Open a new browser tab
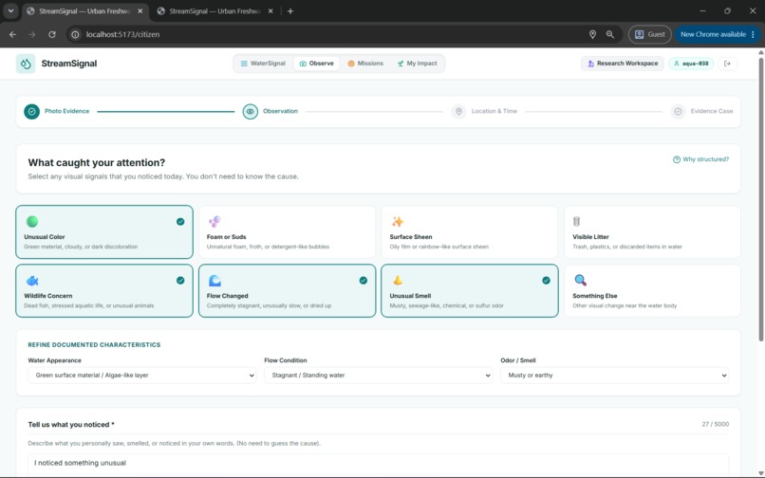 290,11
